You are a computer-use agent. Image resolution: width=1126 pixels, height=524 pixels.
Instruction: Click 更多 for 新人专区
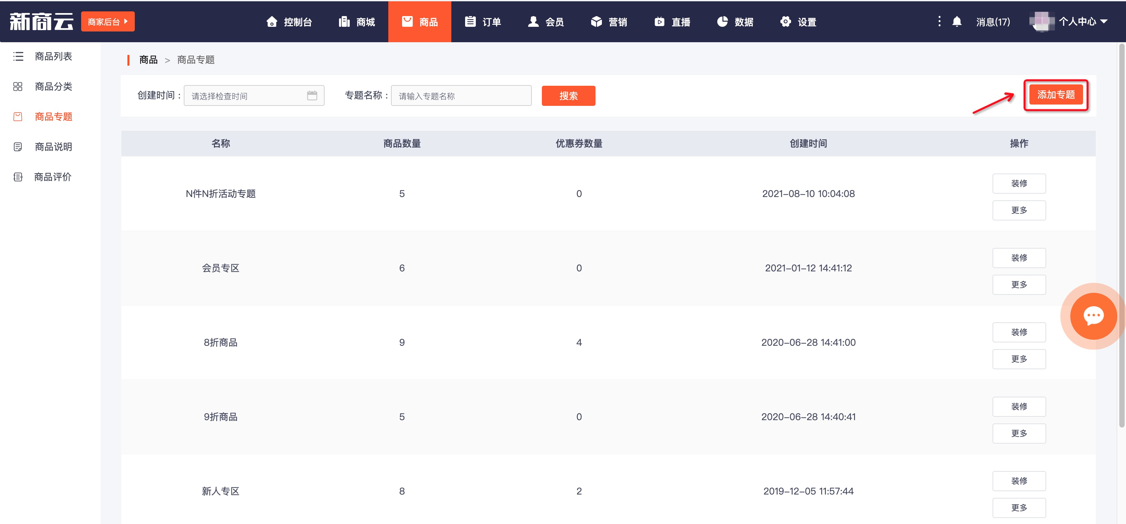pyautogui.click(x=1019, y=508)
